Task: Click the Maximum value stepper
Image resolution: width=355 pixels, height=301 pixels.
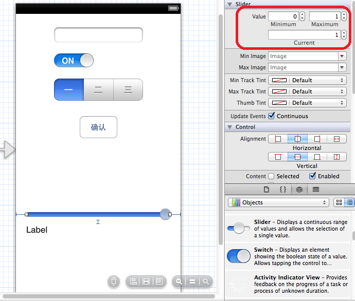Action: (344, 16)
